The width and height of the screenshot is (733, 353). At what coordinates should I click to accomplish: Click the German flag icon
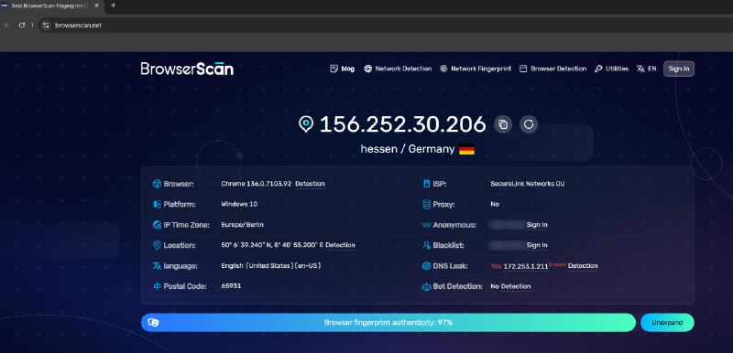pyautogui.click(x=466, y=149)
